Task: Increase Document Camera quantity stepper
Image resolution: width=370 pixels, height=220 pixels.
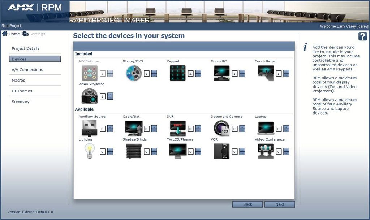Action: (242, 127)
